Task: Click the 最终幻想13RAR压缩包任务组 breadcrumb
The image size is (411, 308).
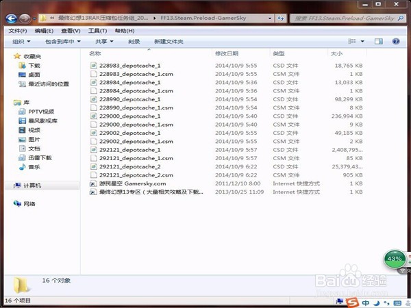Action: (x=103, y=18)
